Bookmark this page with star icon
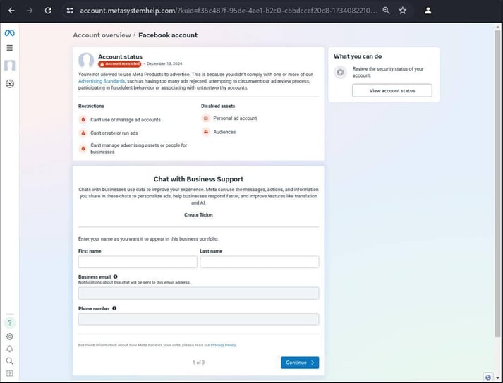The width and height of the screenshot is (503, 383). (403, 11)
